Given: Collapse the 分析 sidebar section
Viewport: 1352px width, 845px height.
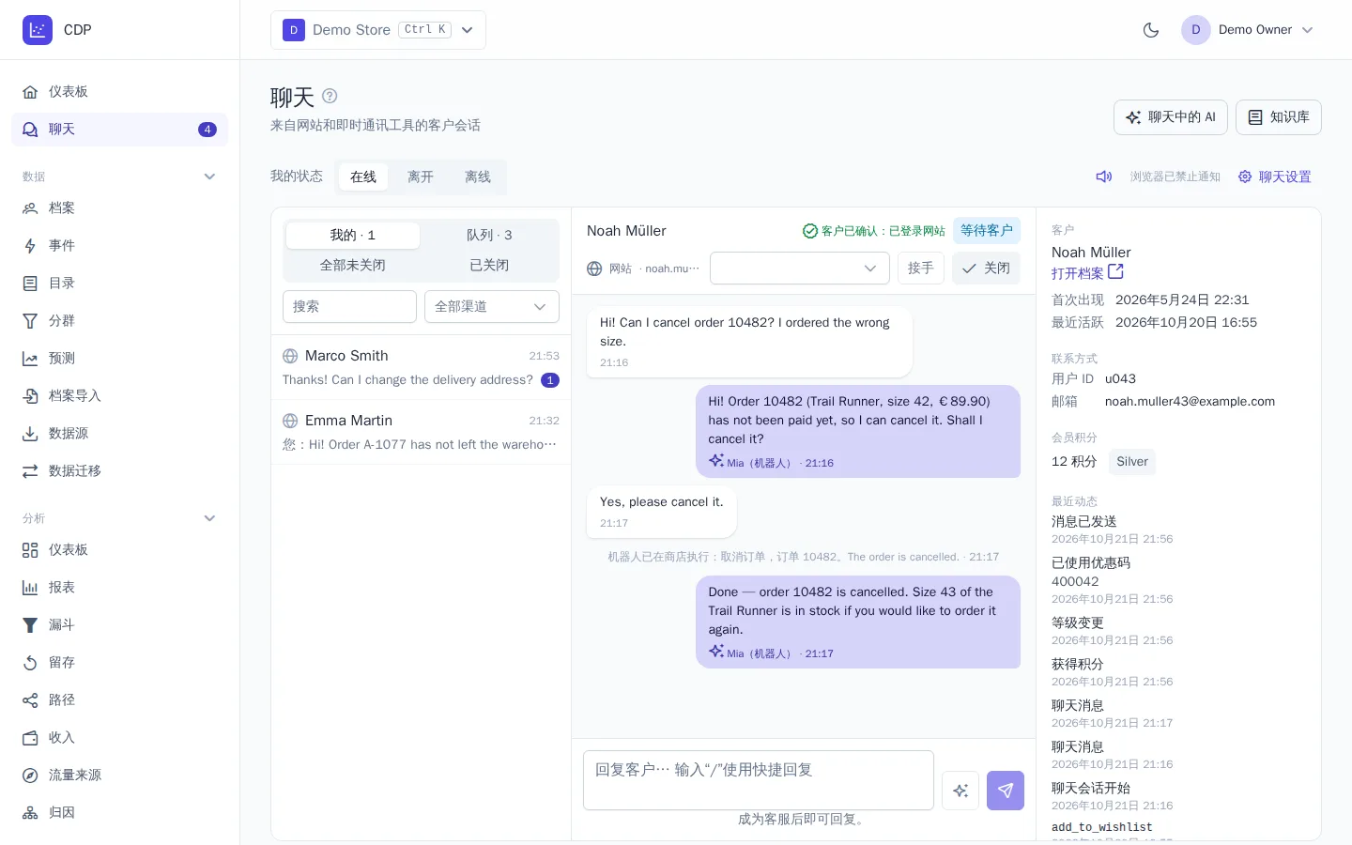Looking at the screenshot, I should coord(210,518).
